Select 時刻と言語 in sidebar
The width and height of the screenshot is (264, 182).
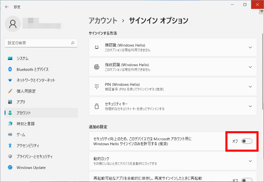[41, 124]
